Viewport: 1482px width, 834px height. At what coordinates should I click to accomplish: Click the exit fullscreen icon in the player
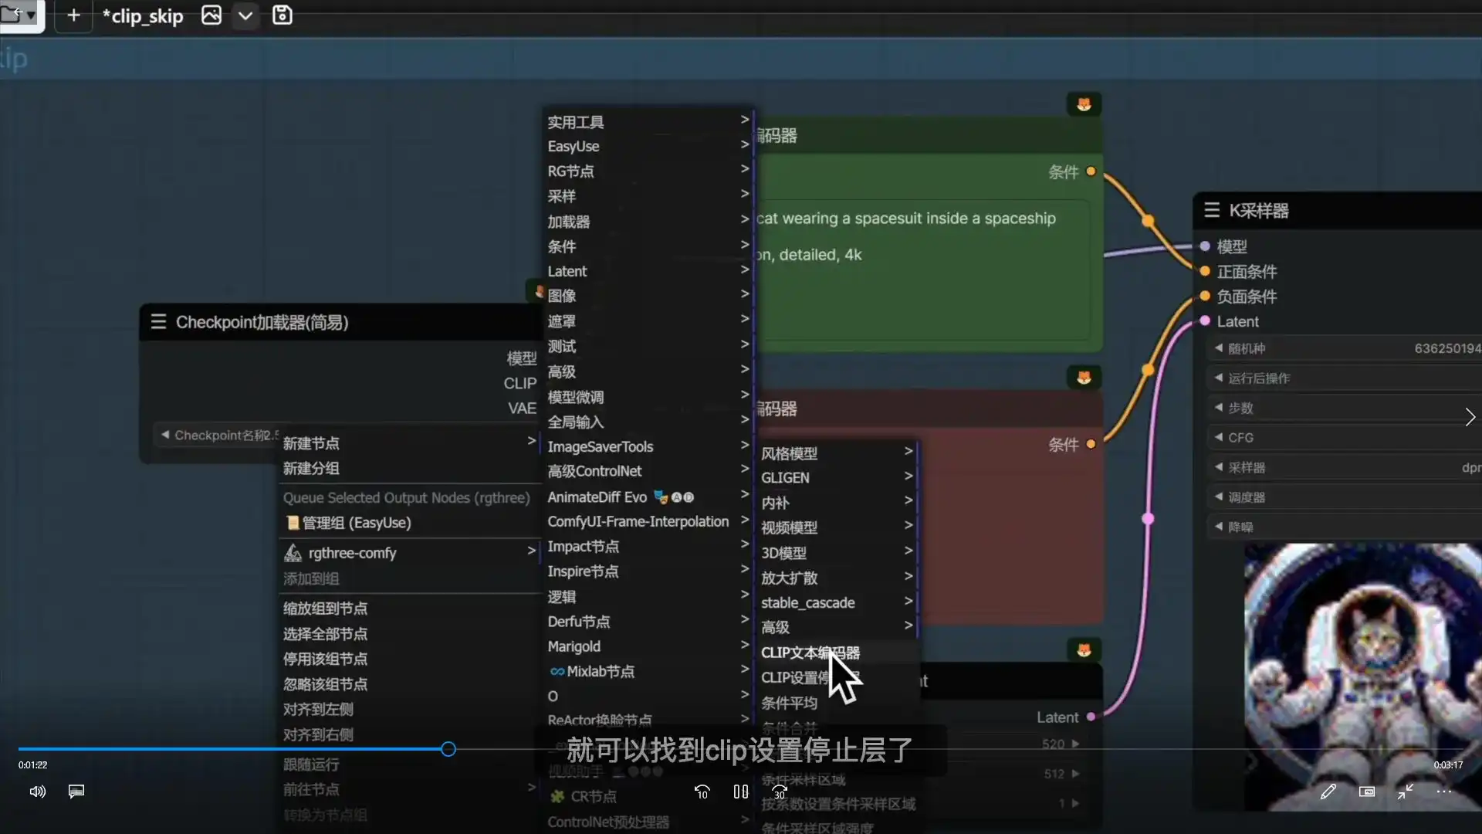point(1405,792)
